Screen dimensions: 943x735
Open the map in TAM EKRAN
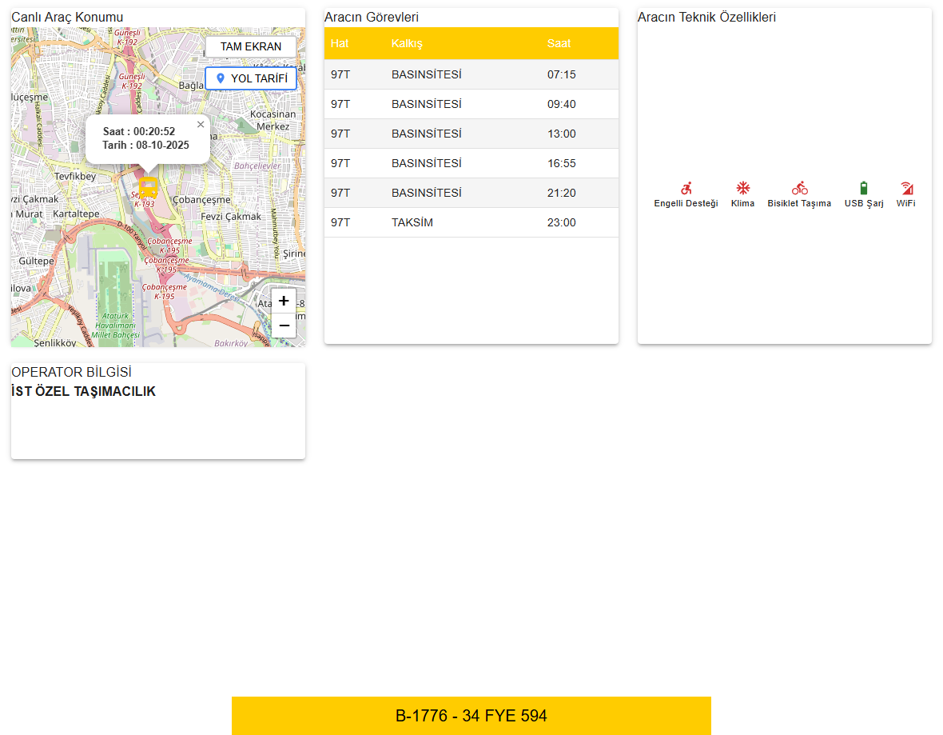coord(251,46)
